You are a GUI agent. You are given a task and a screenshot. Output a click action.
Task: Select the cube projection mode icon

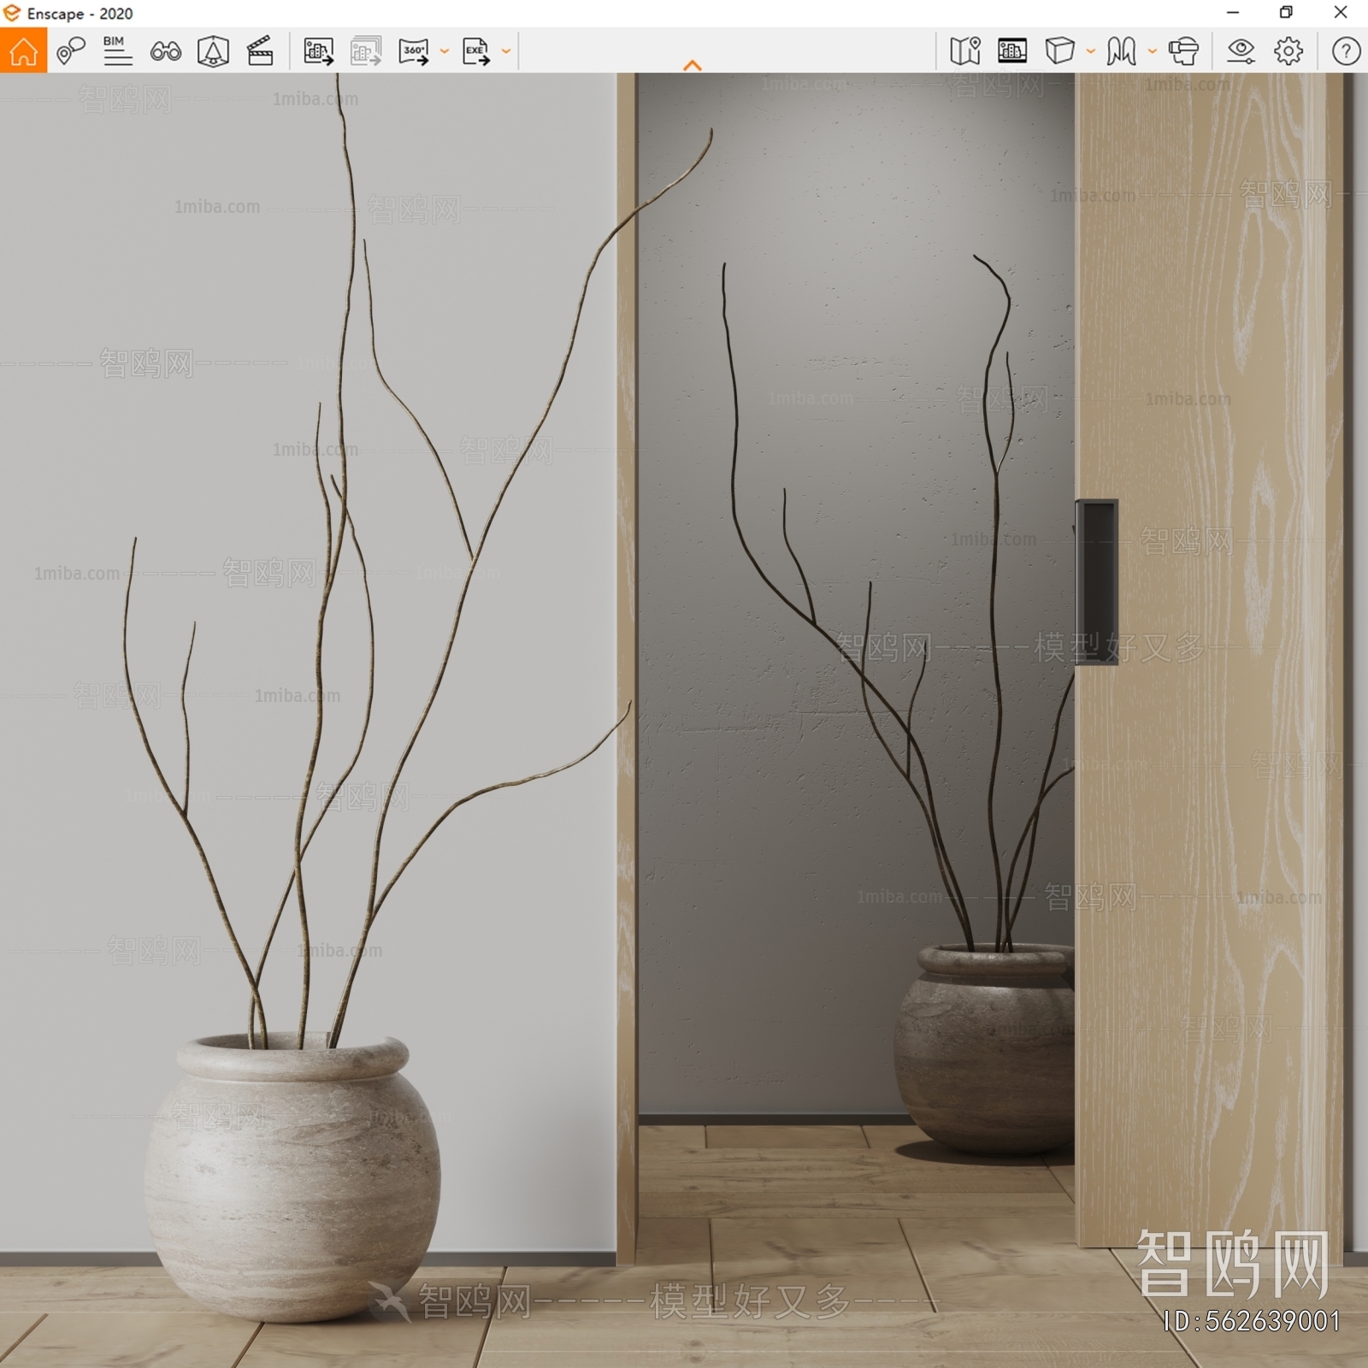[1060, 51]
